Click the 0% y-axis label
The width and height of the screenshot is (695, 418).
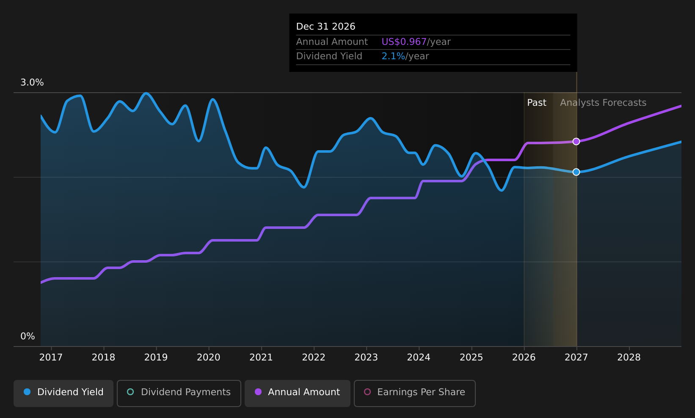tap(28, 336)
